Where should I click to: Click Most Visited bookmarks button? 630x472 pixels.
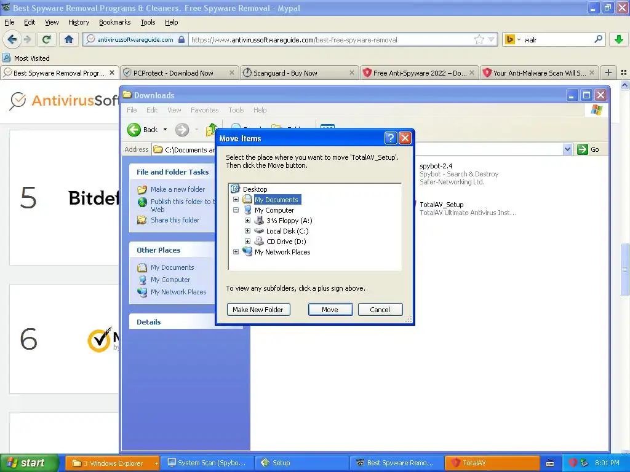(x=26, y=58)
